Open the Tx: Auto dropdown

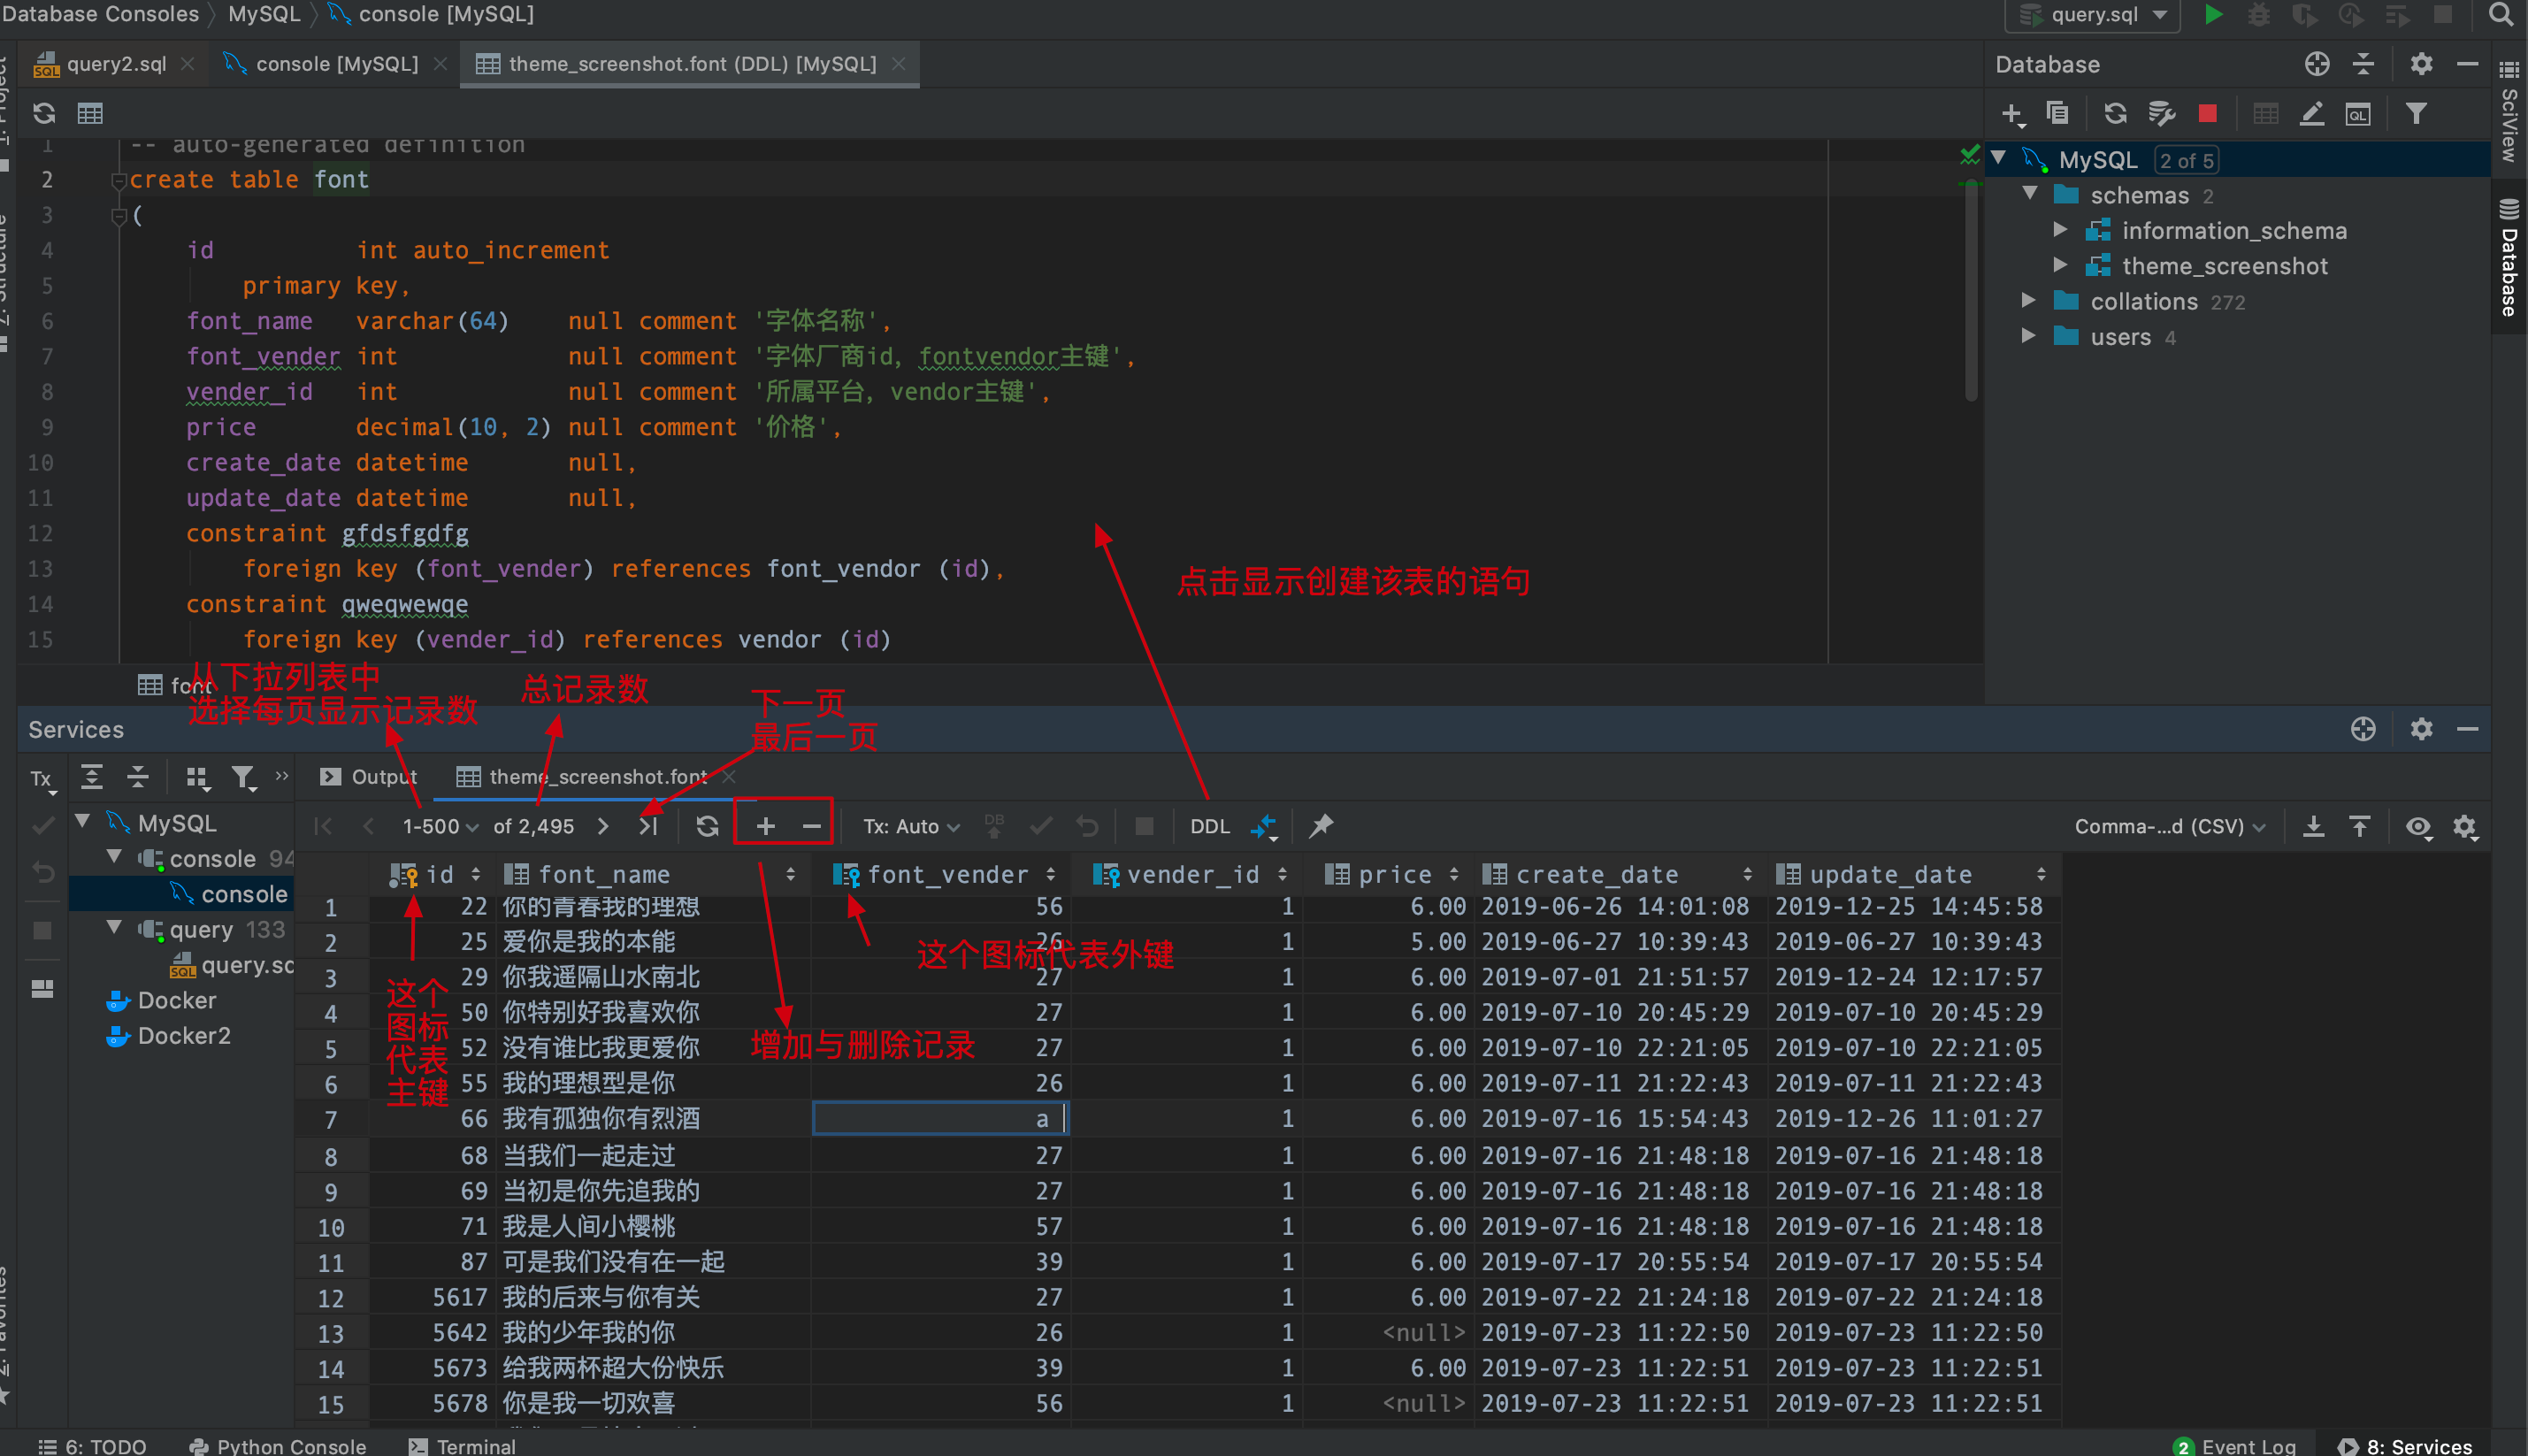(911, 827)
